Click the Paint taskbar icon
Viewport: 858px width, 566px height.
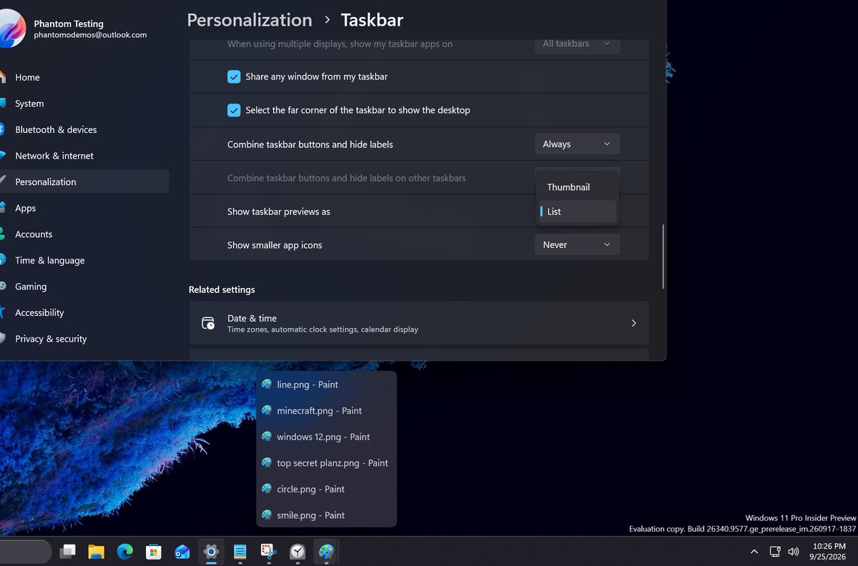[326, 551]
